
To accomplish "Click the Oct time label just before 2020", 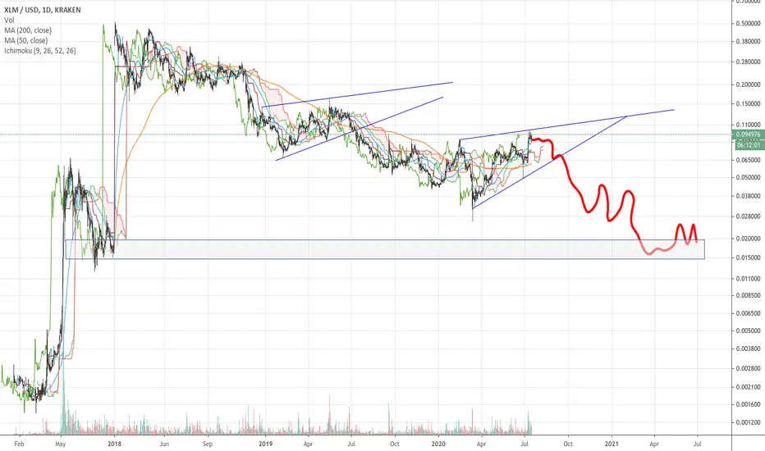I will point(395,444).
